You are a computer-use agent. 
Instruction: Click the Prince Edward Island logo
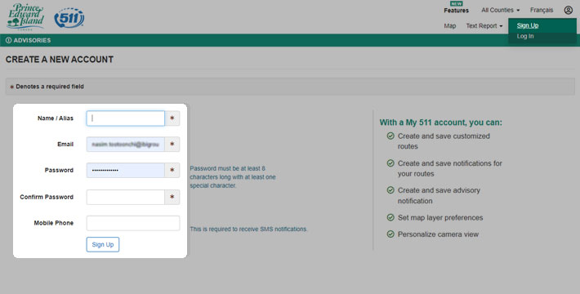(25, 16)
